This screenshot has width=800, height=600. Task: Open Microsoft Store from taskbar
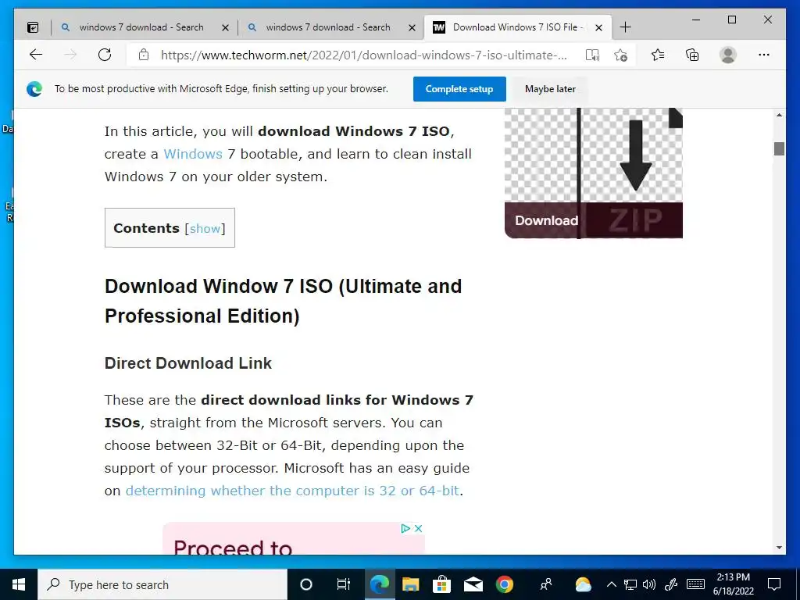442,584
